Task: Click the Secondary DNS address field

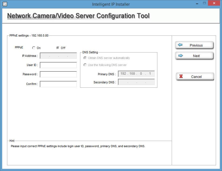Action: point(136,82)
